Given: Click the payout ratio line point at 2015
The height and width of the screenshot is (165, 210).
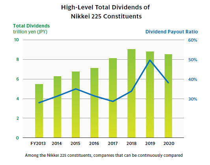Looking at the screenshot, I should click(x=76, y=89).
